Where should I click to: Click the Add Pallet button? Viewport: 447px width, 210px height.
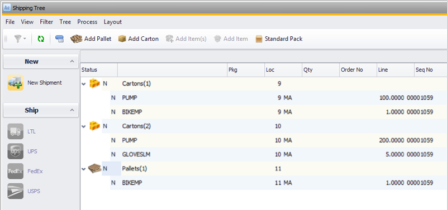91,39
